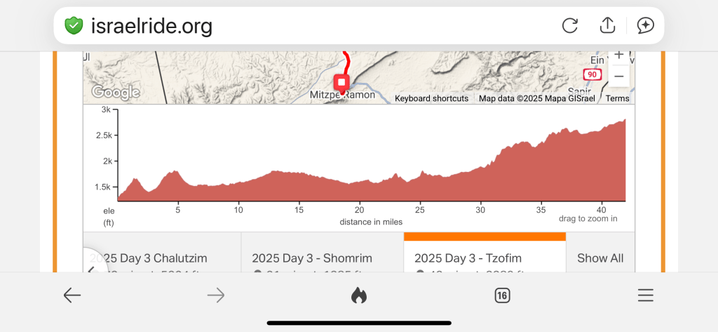Image resolution: width=718 pixels, height=332 pixels.
Task: Tap the israelride.org address bar
Action: [x=316, y=26]
